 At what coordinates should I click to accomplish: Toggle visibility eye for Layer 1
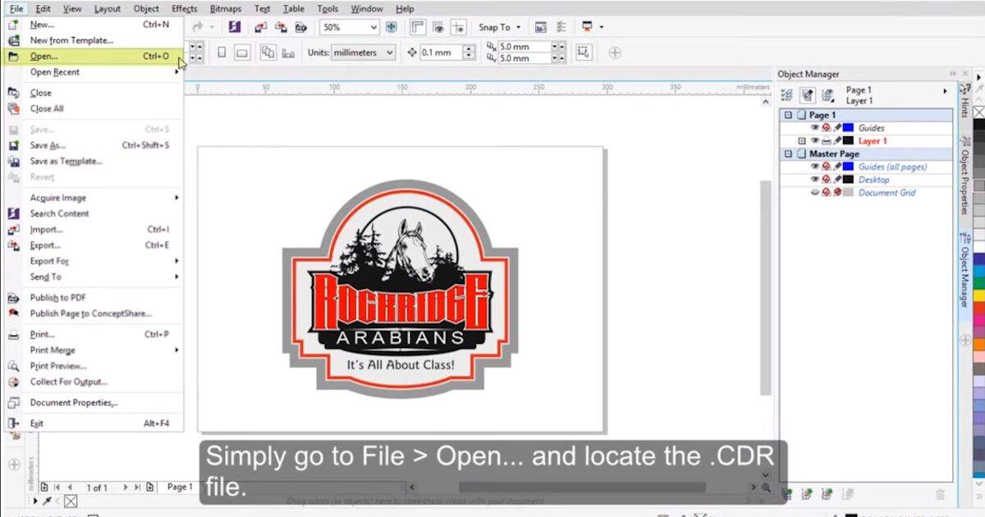click(x=815, y=141)
